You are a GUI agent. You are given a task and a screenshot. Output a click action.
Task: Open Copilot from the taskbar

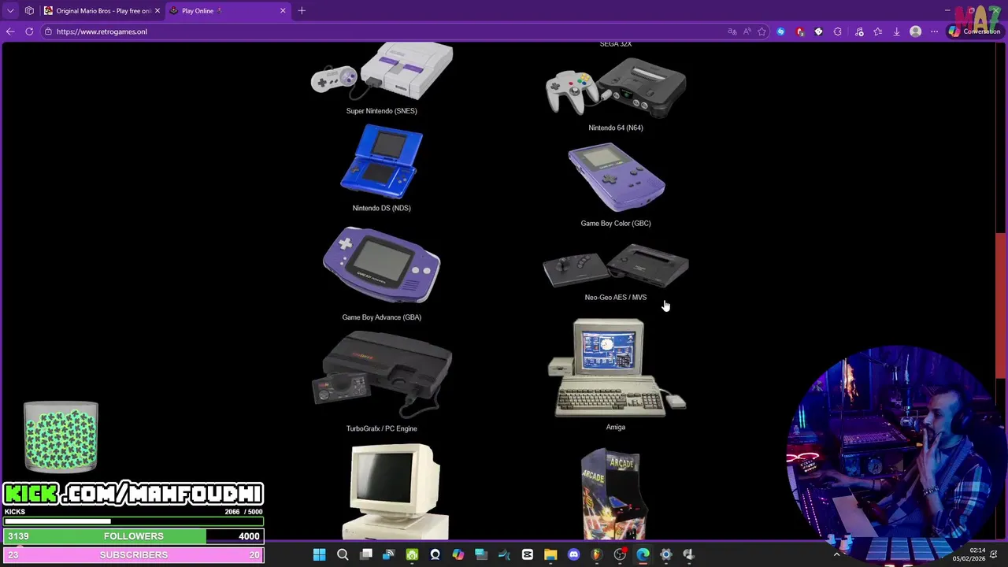click(458, 555)
